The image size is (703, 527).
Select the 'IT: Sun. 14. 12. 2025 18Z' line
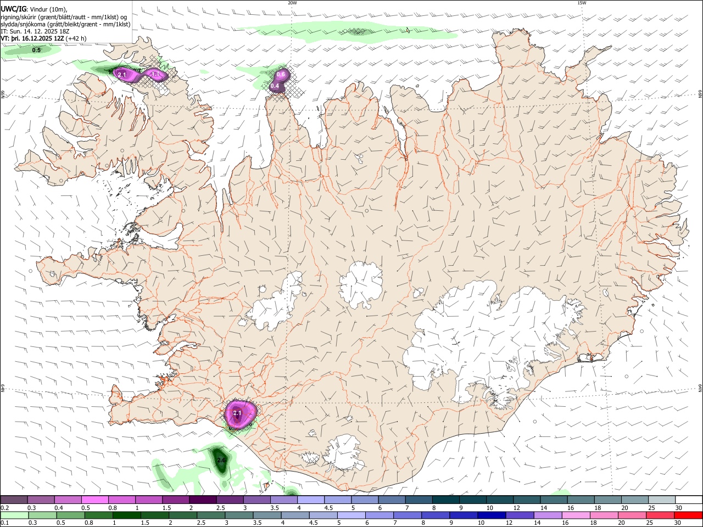[35, 31]
